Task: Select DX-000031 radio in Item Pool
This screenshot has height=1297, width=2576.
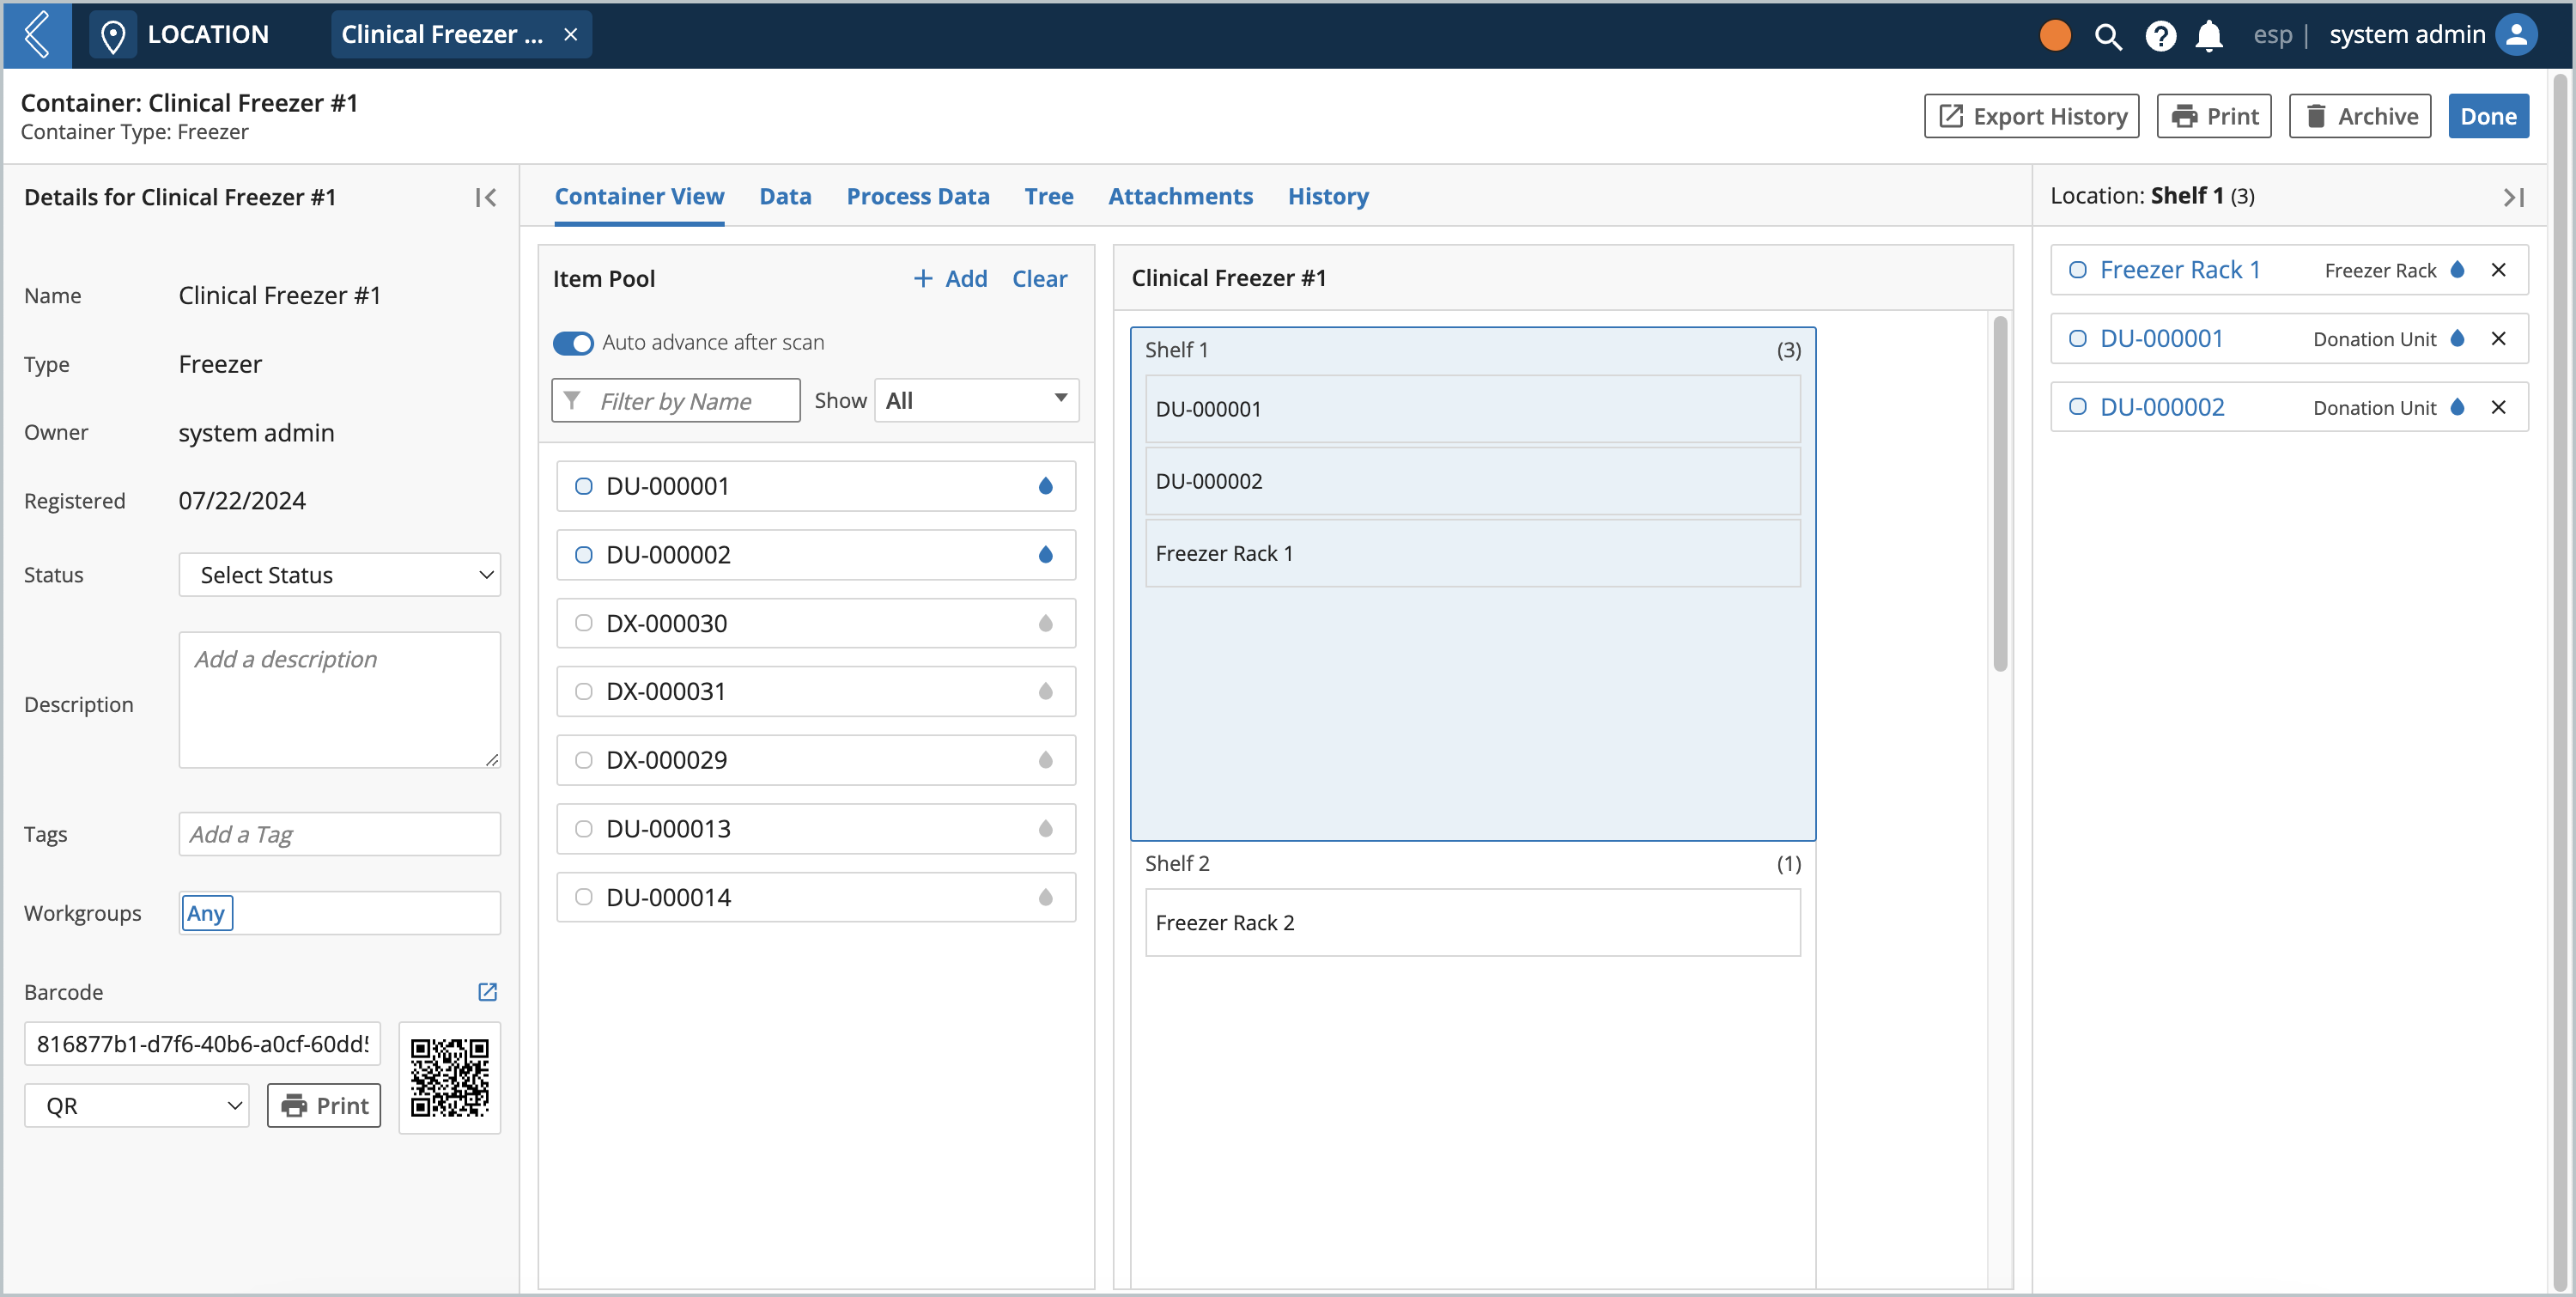Action: click(x=584, y=691)
